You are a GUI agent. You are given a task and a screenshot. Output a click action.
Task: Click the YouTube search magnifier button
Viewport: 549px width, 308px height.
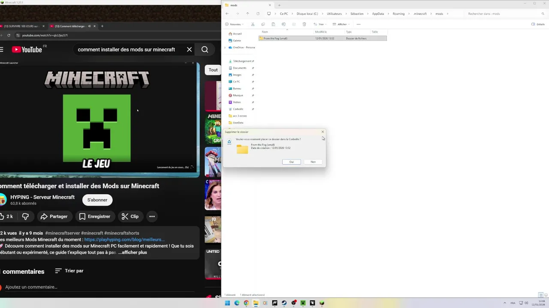coord(205,50)
